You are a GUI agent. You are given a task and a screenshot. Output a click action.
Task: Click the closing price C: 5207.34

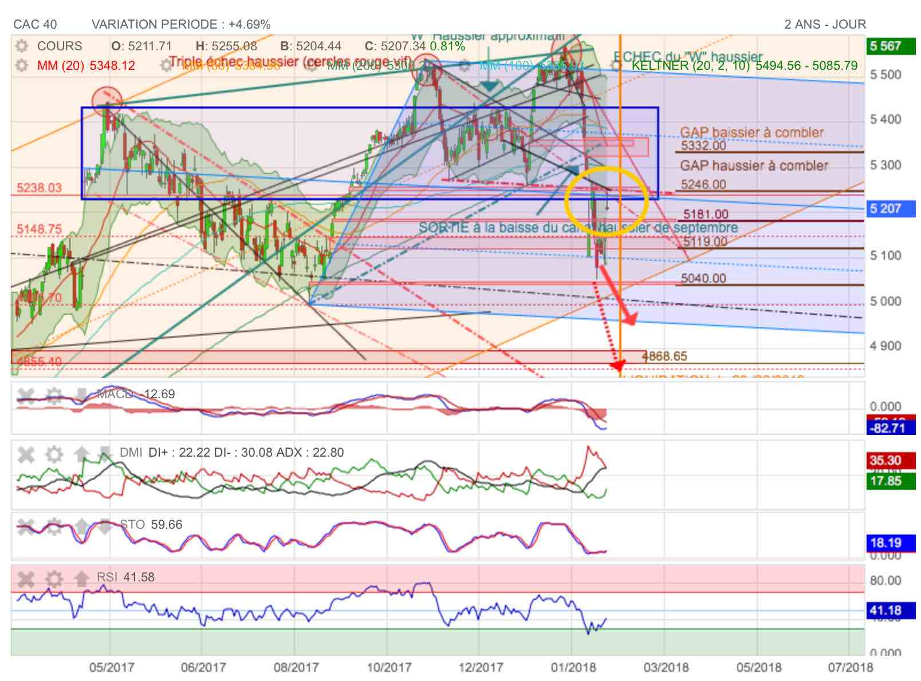click(x=395, y=46)
